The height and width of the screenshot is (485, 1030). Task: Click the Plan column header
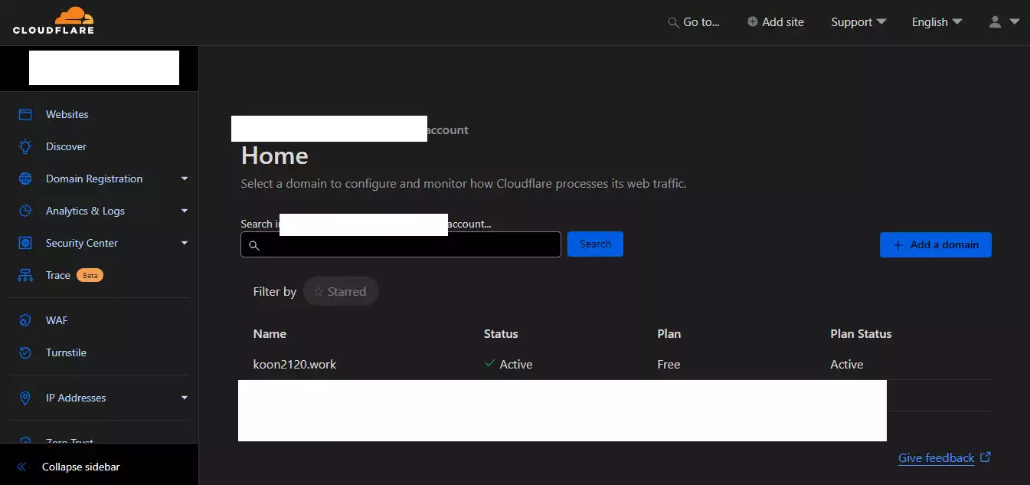(x=669, y=333)
